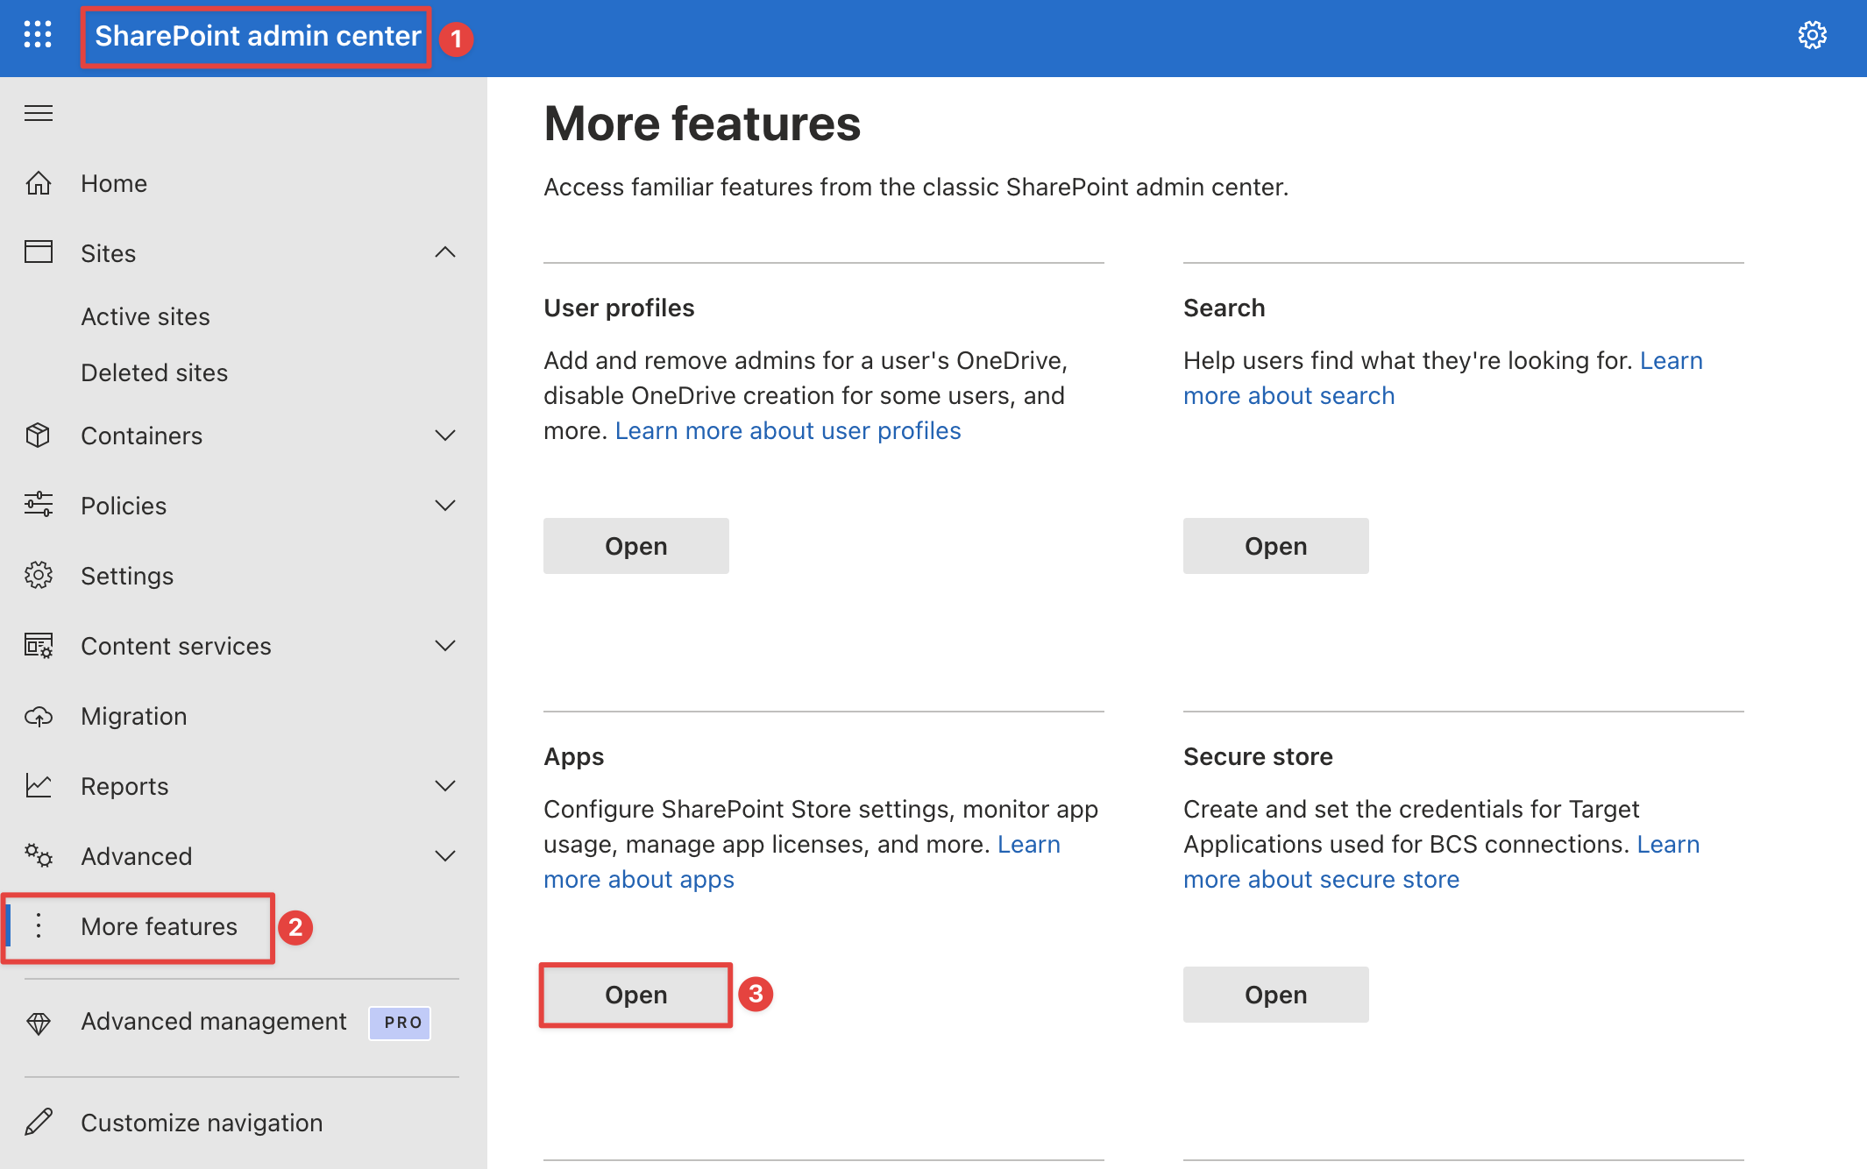Collapse the navigation hamburger menu

[x=39, y=113]
